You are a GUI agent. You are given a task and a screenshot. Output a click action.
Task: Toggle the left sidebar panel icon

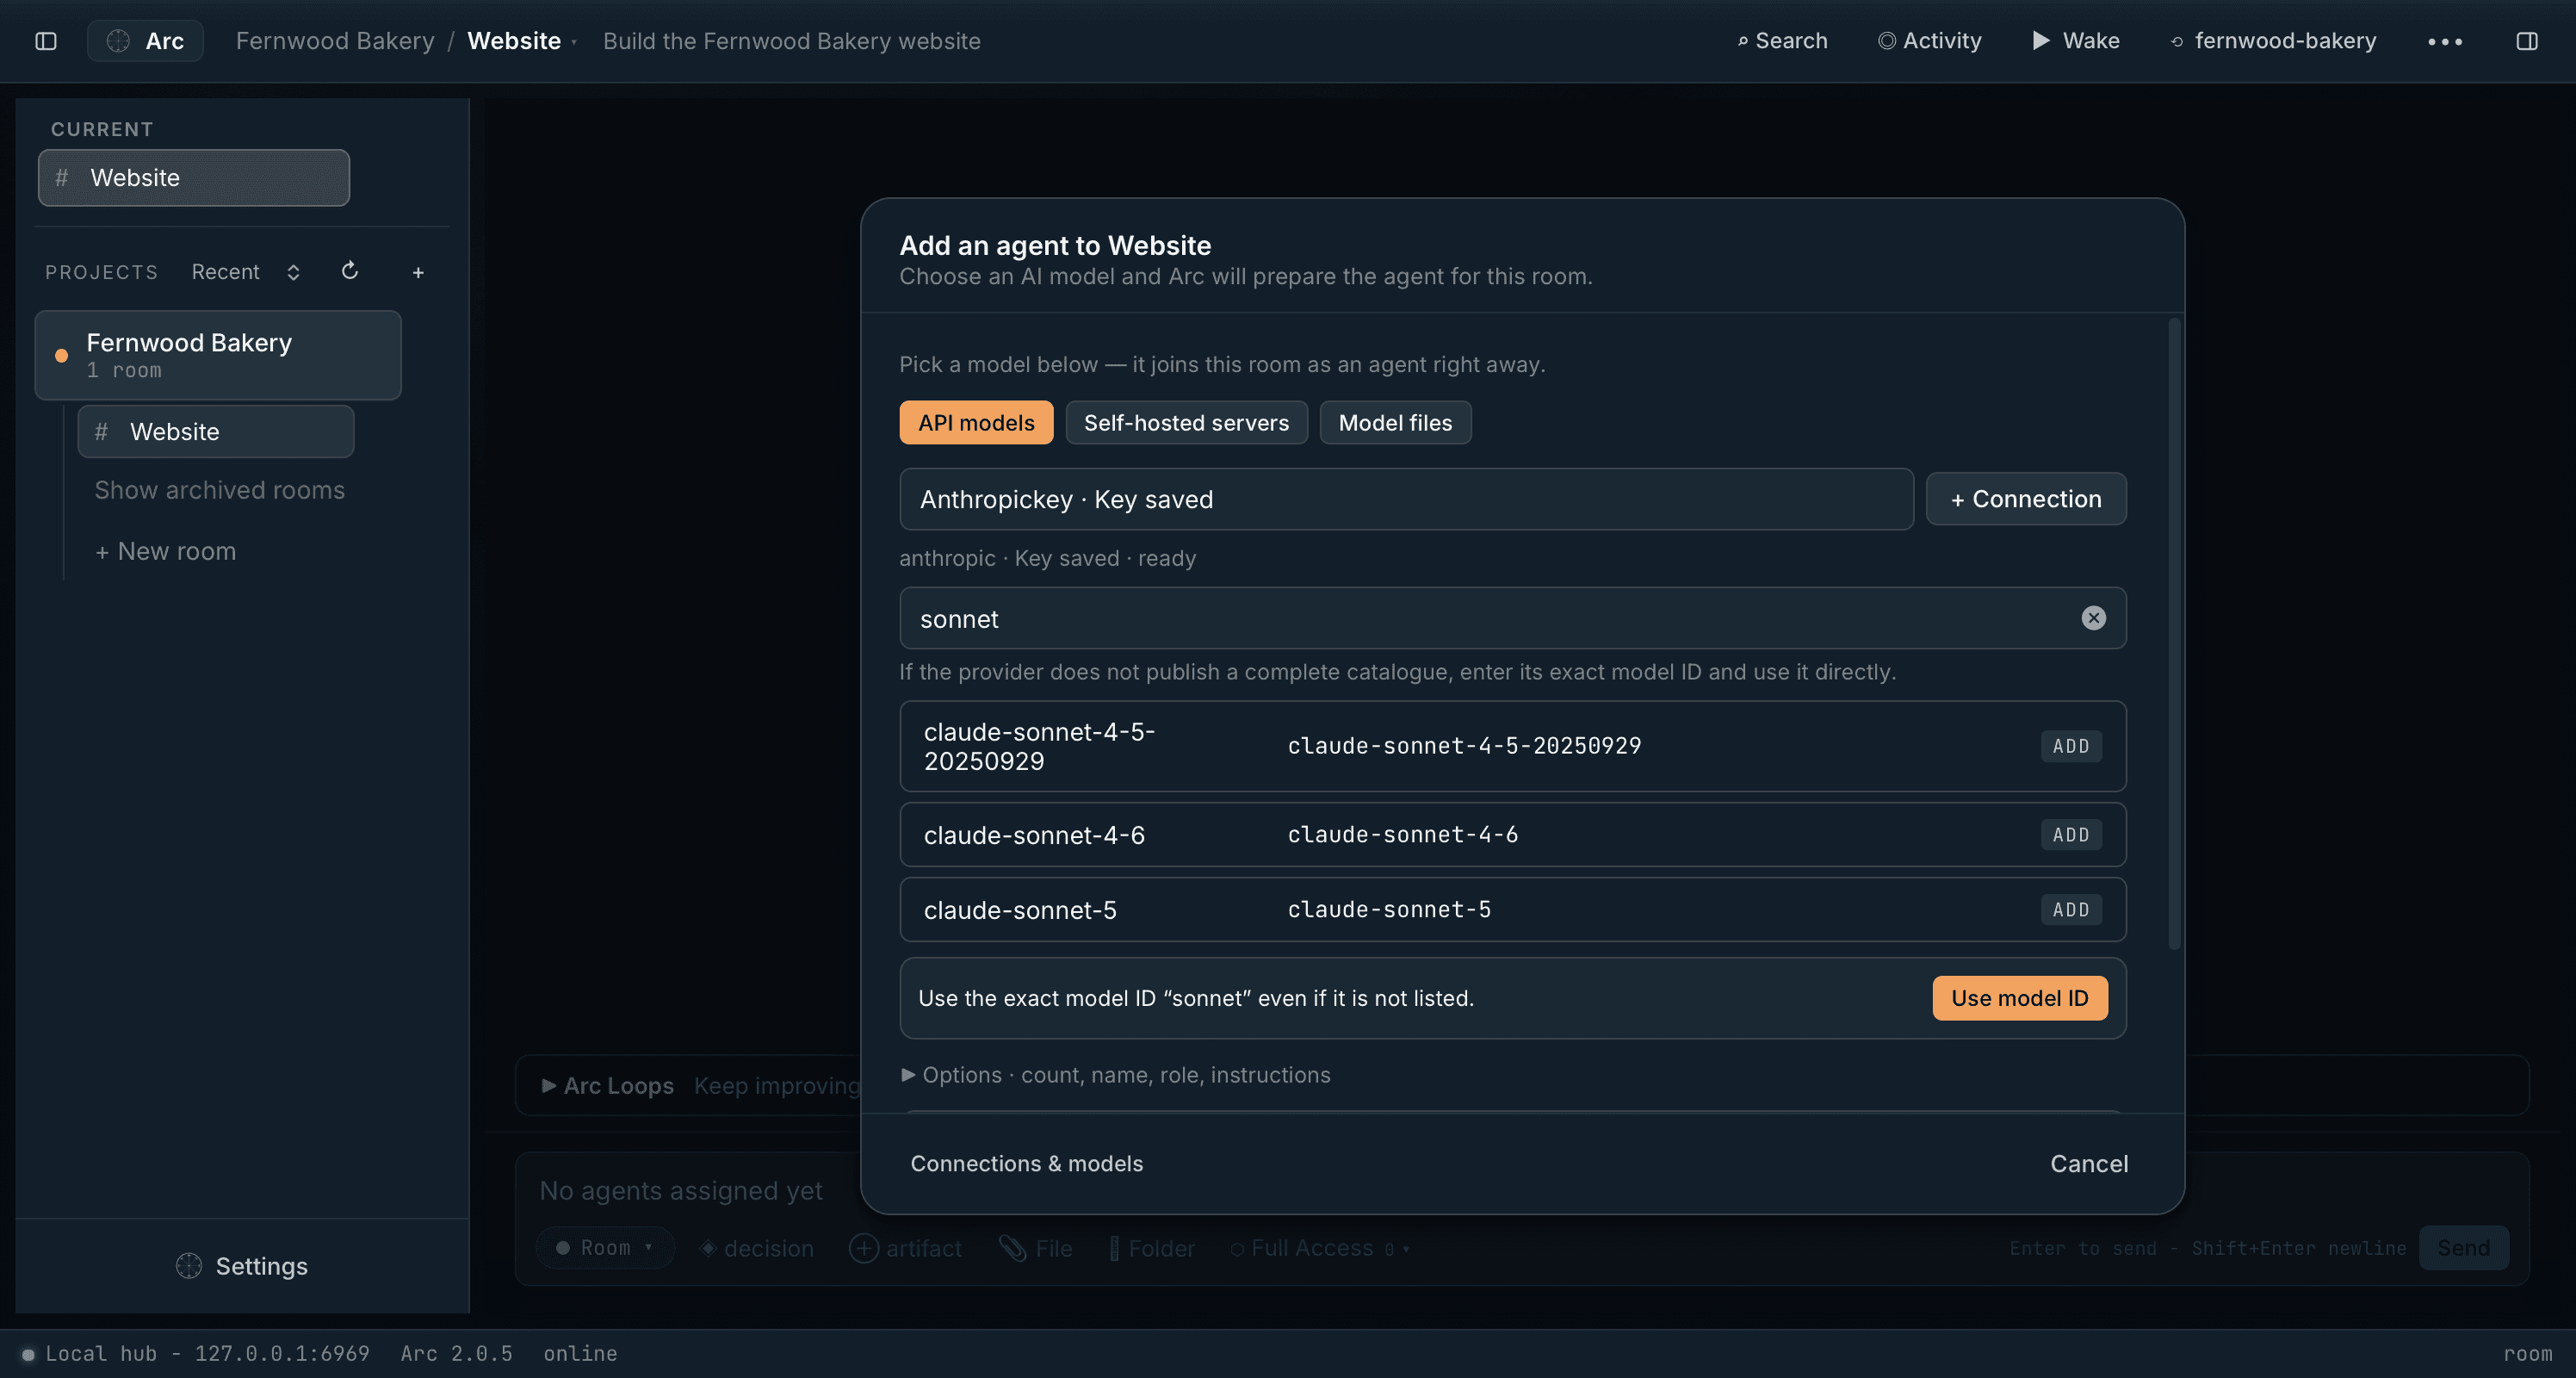click(x=46, y=41)
